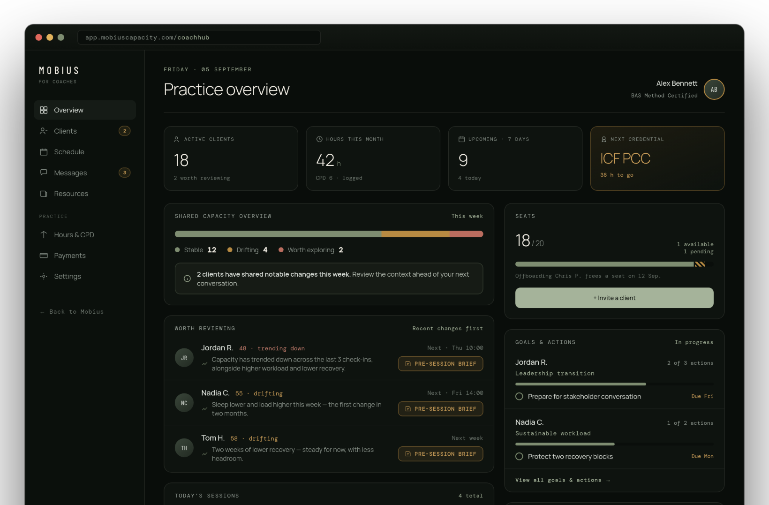Click 'Back to Mobius' link
The height and width of the screenshot is (505, 769).
click(72, 312)
